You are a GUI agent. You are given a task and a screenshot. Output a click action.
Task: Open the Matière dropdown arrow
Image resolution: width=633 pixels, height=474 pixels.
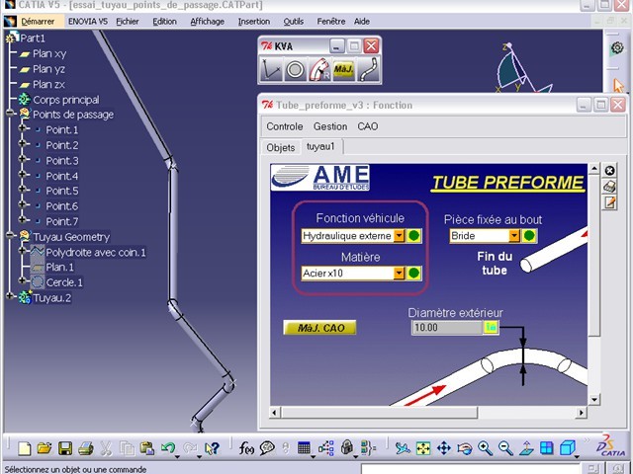point(399,274)
